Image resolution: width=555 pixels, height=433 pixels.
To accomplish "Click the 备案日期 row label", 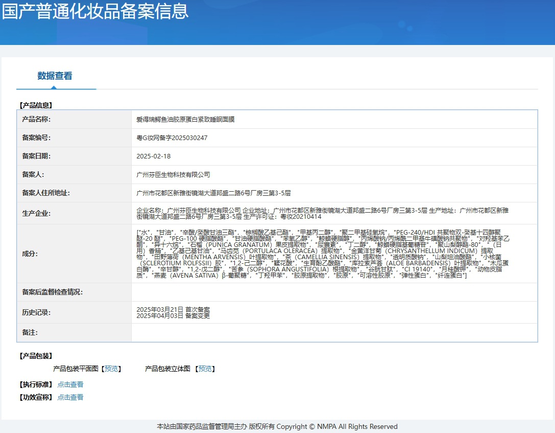I will [36, 156].
